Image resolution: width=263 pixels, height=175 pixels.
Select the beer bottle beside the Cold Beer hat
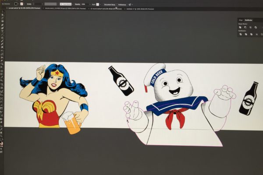click(121, 81)
